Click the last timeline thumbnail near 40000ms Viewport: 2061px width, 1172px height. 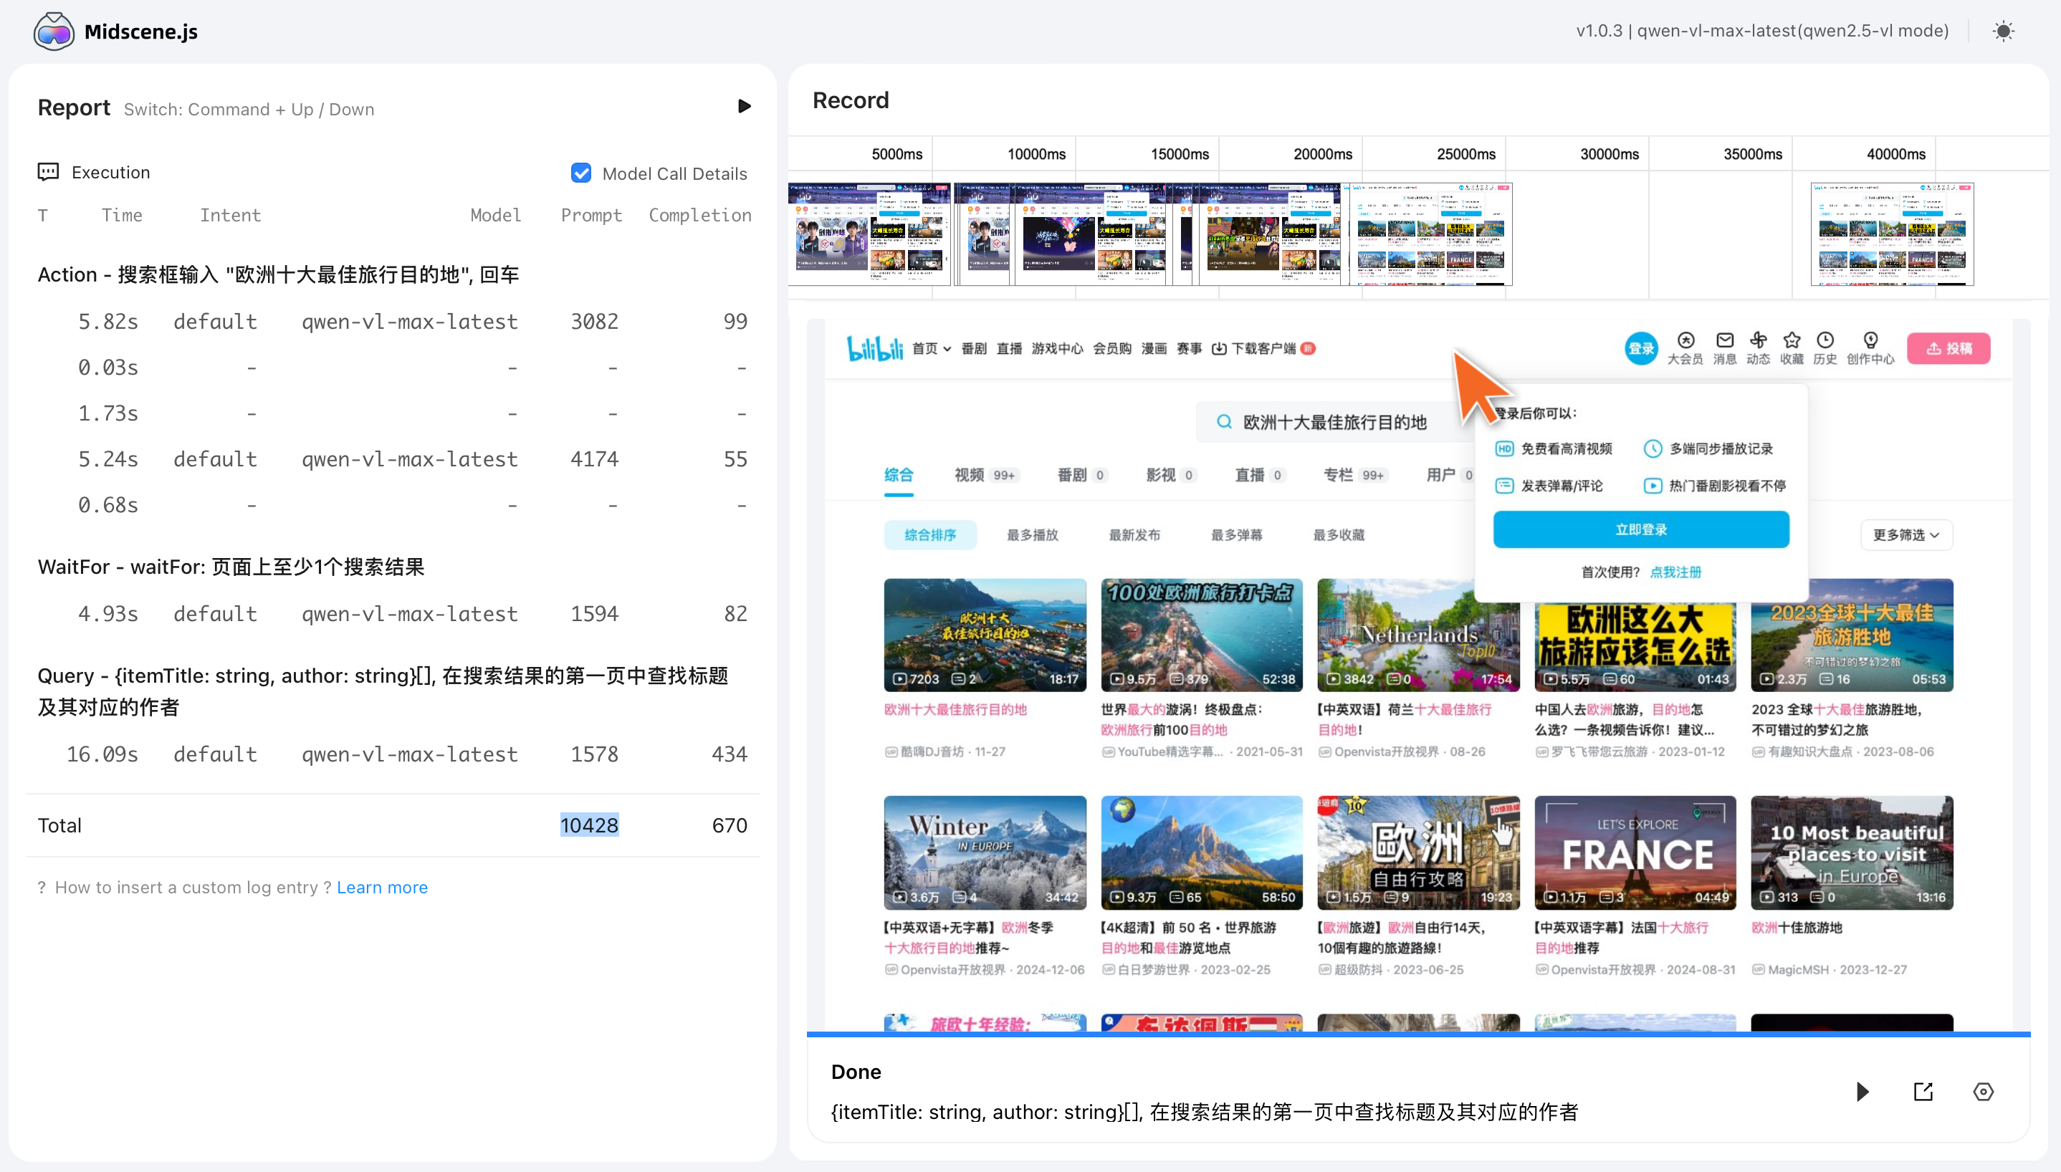(x=1891, y=234)
